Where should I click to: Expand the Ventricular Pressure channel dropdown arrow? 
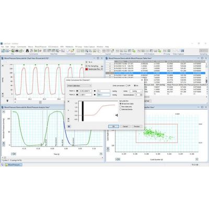102,69
